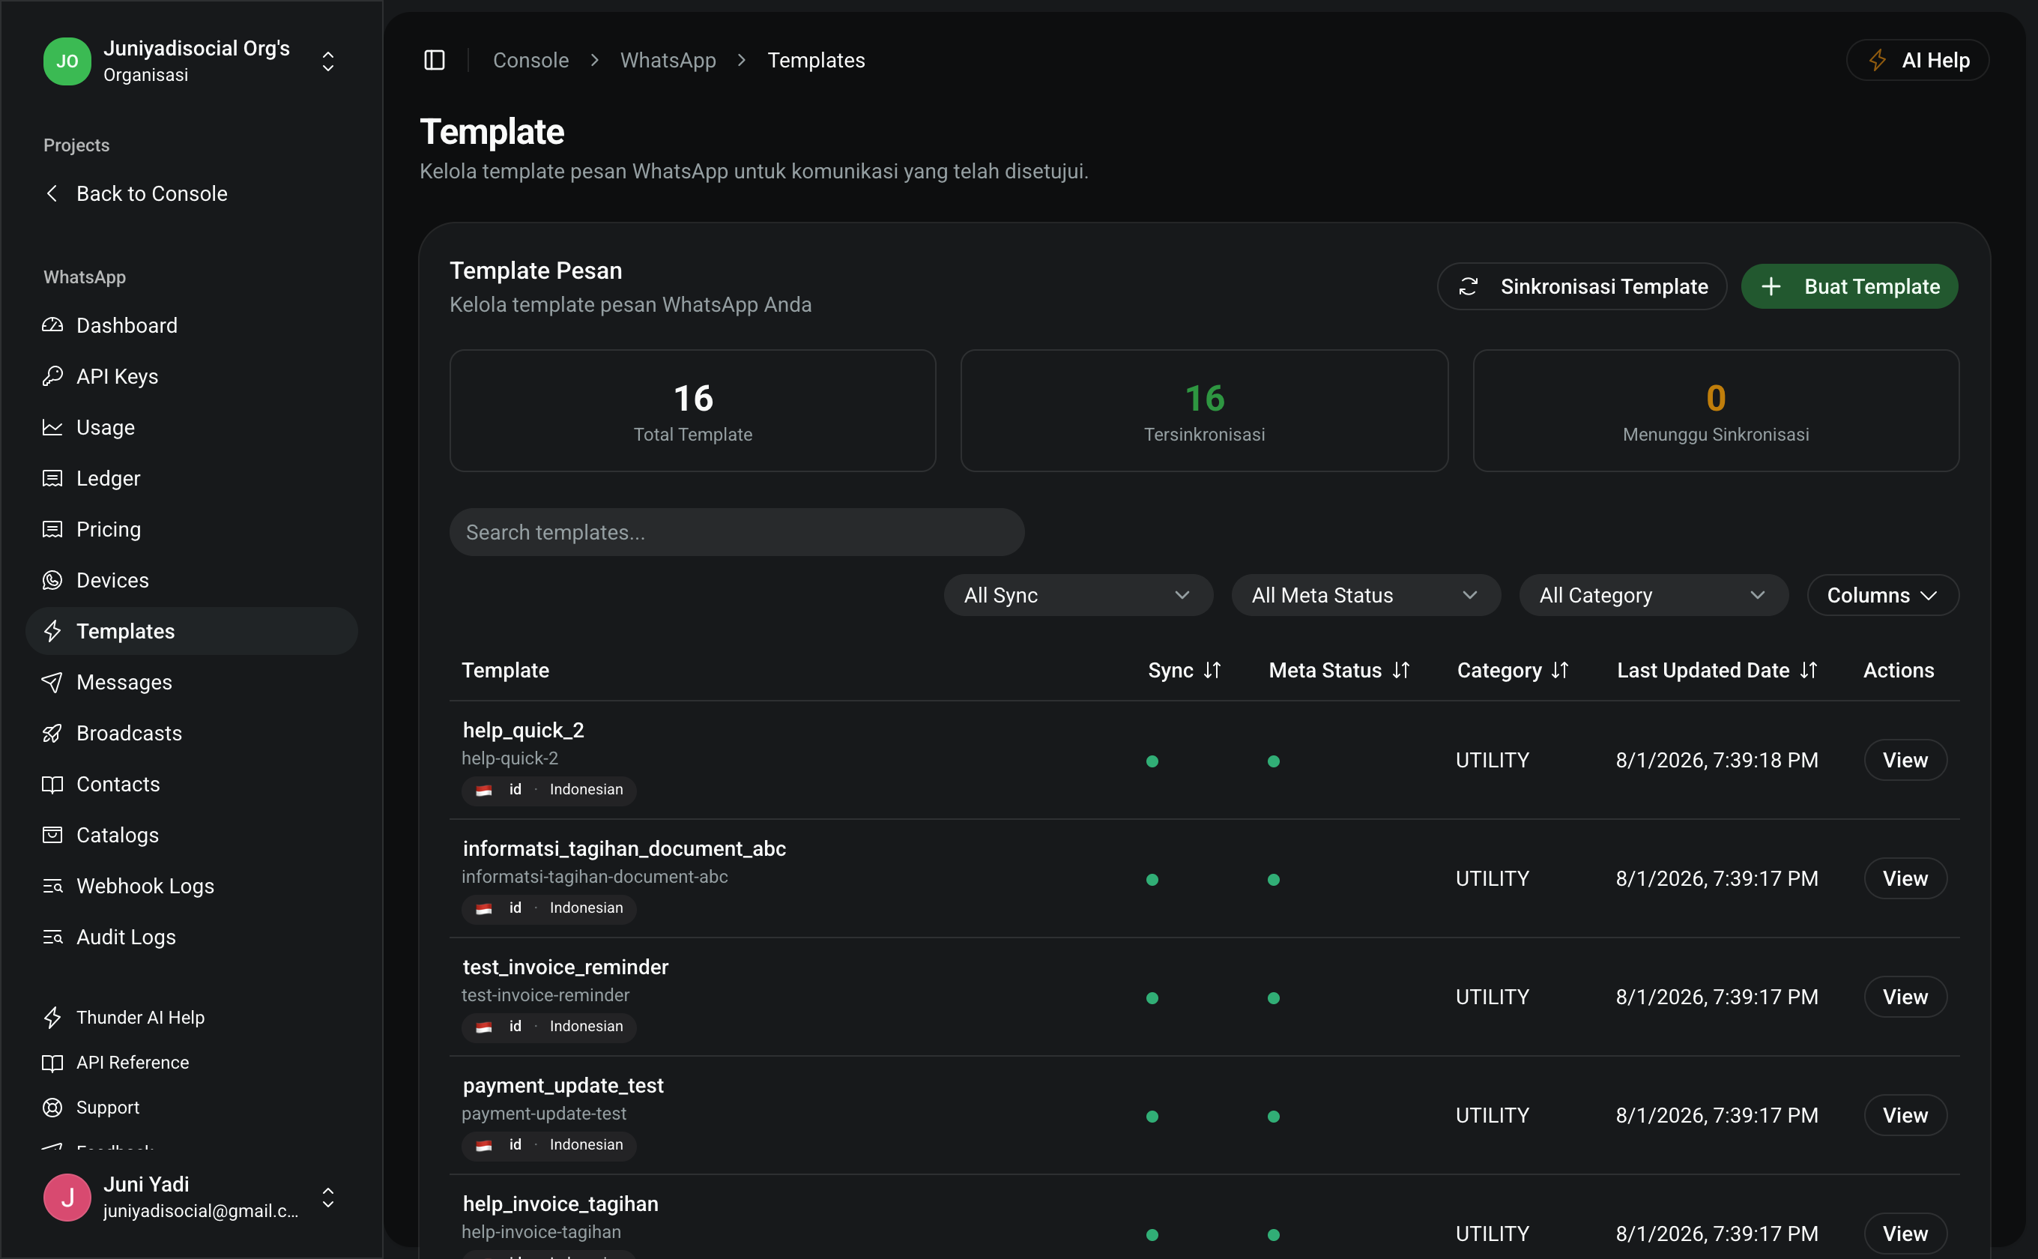Sort by Last Updated Date
The height and width of the screenshot is (1259, 2038).
1717,670
